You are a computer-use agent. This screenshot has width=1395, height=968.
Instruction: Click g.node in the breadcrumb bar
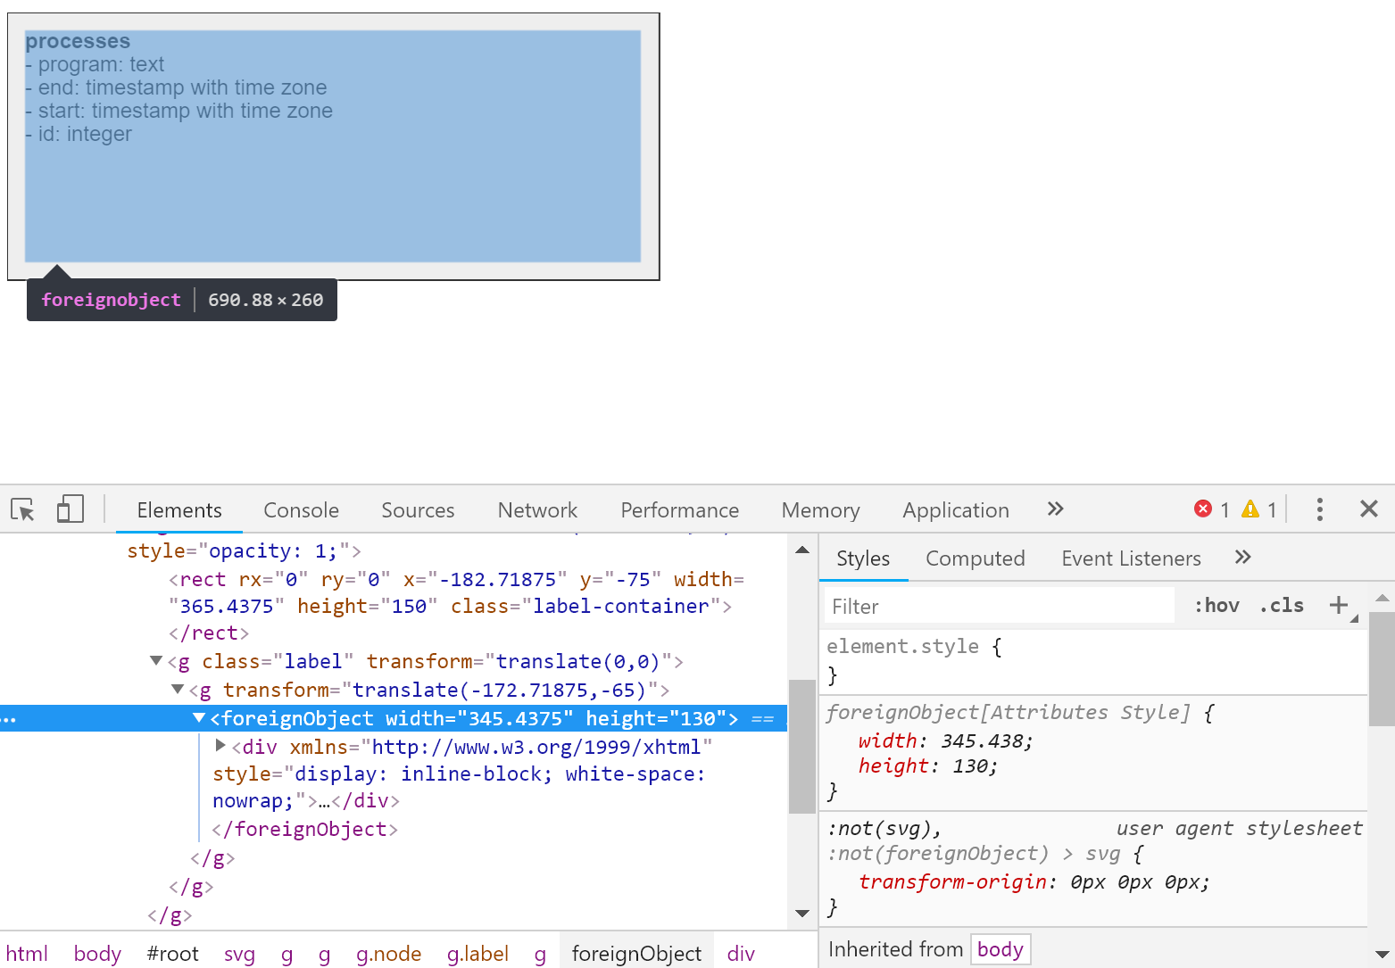coord(388,954)
